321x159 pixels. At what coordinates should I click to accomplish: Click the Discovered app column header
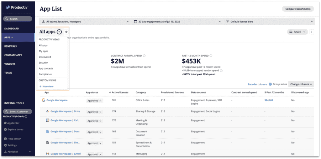[300, 92]
